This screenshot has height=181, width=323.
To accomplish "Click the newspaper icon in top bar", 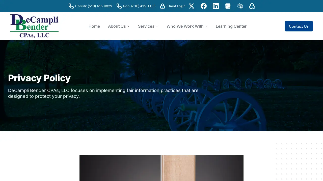I will 240,6.
